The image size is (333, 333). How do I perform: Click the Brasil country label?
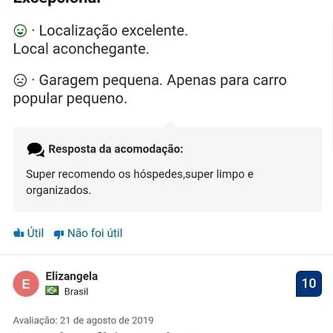pos(76,292)
